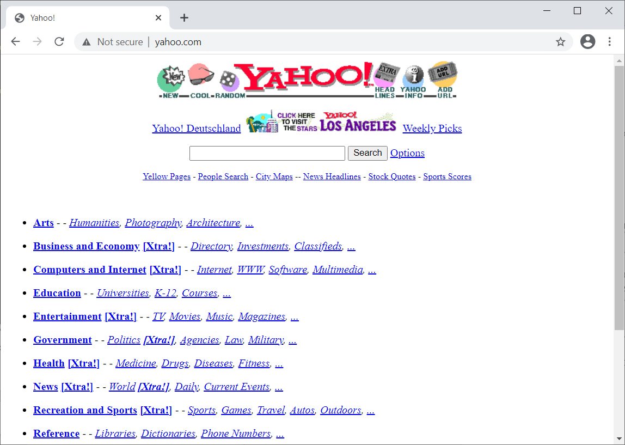Open the Chrome profile avatar icon
Screen dimensions: 625x445
tap(587, 41)
